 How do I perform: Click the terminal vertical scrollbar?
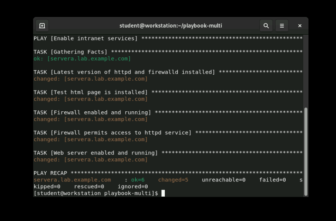[x=306, y=152]
